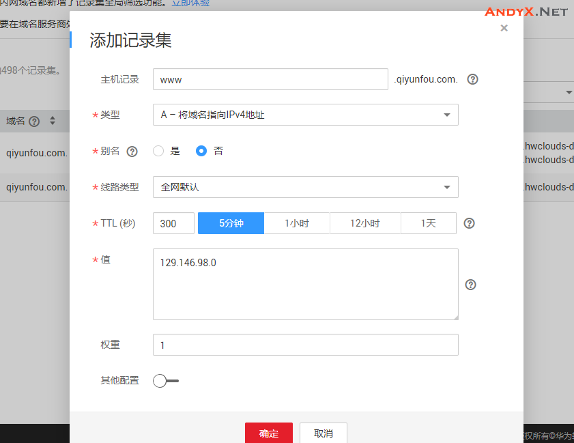This screenshot has height=443, width=574.
Task: Click the 取消 button
Action: (x=324, y=433)
